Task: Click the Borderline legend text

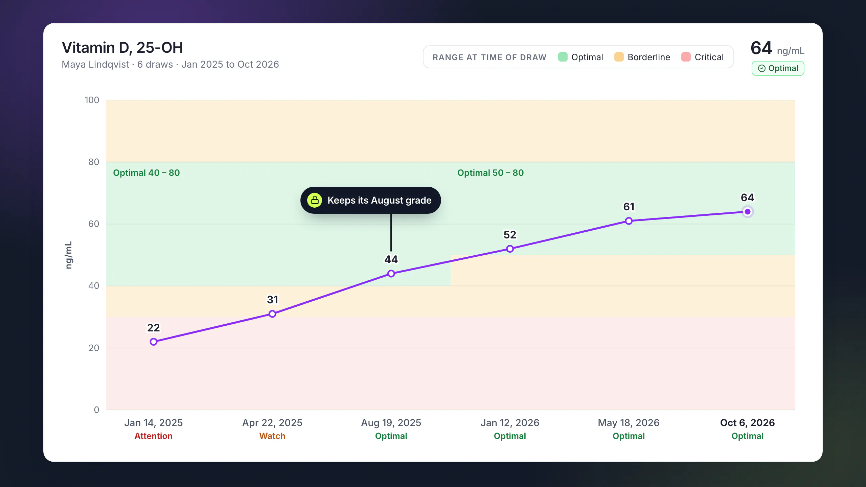Action: point(649,57)
